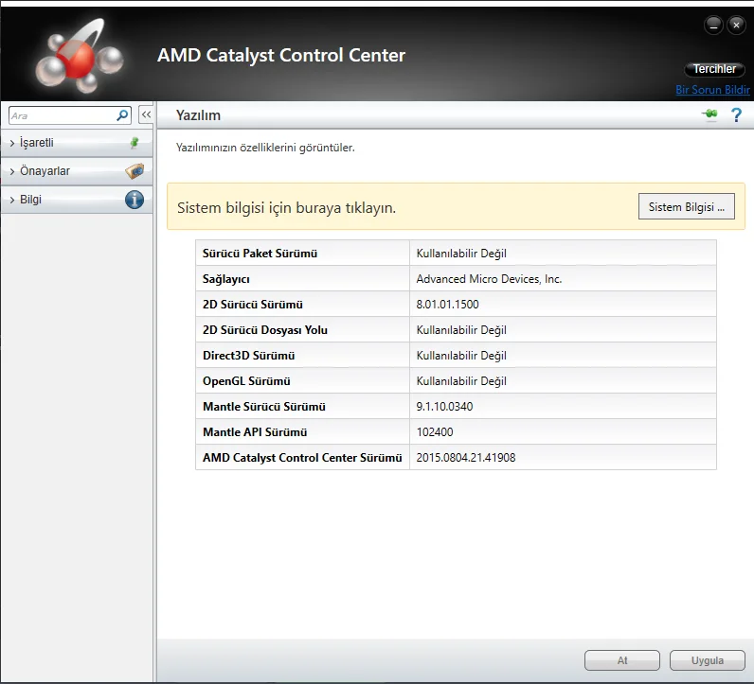Click the value '9.1.10.0340'

(x=445, y=407)
